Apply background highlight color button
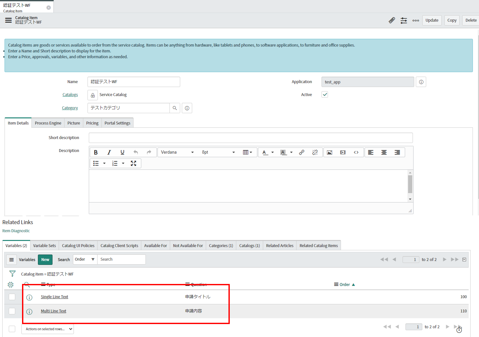The image size is (479, 337). [284, 152]
